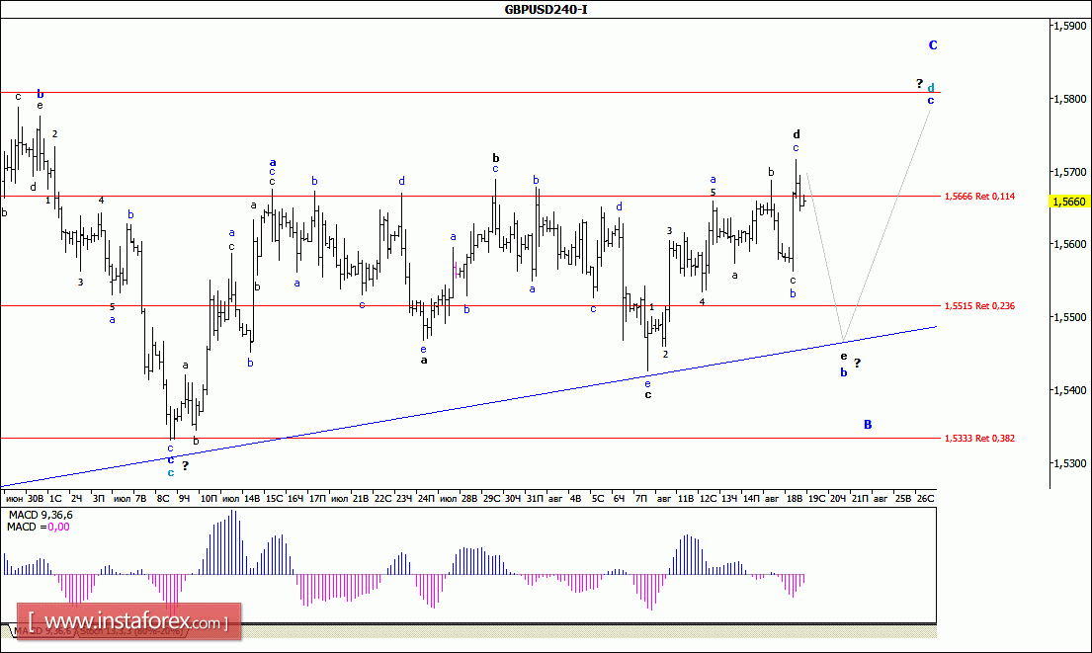Click the июн month label on axis

(14, 499)
